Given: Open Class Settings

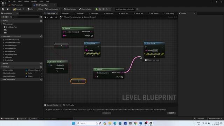Looking at the screenshot, I should [70, 9].
